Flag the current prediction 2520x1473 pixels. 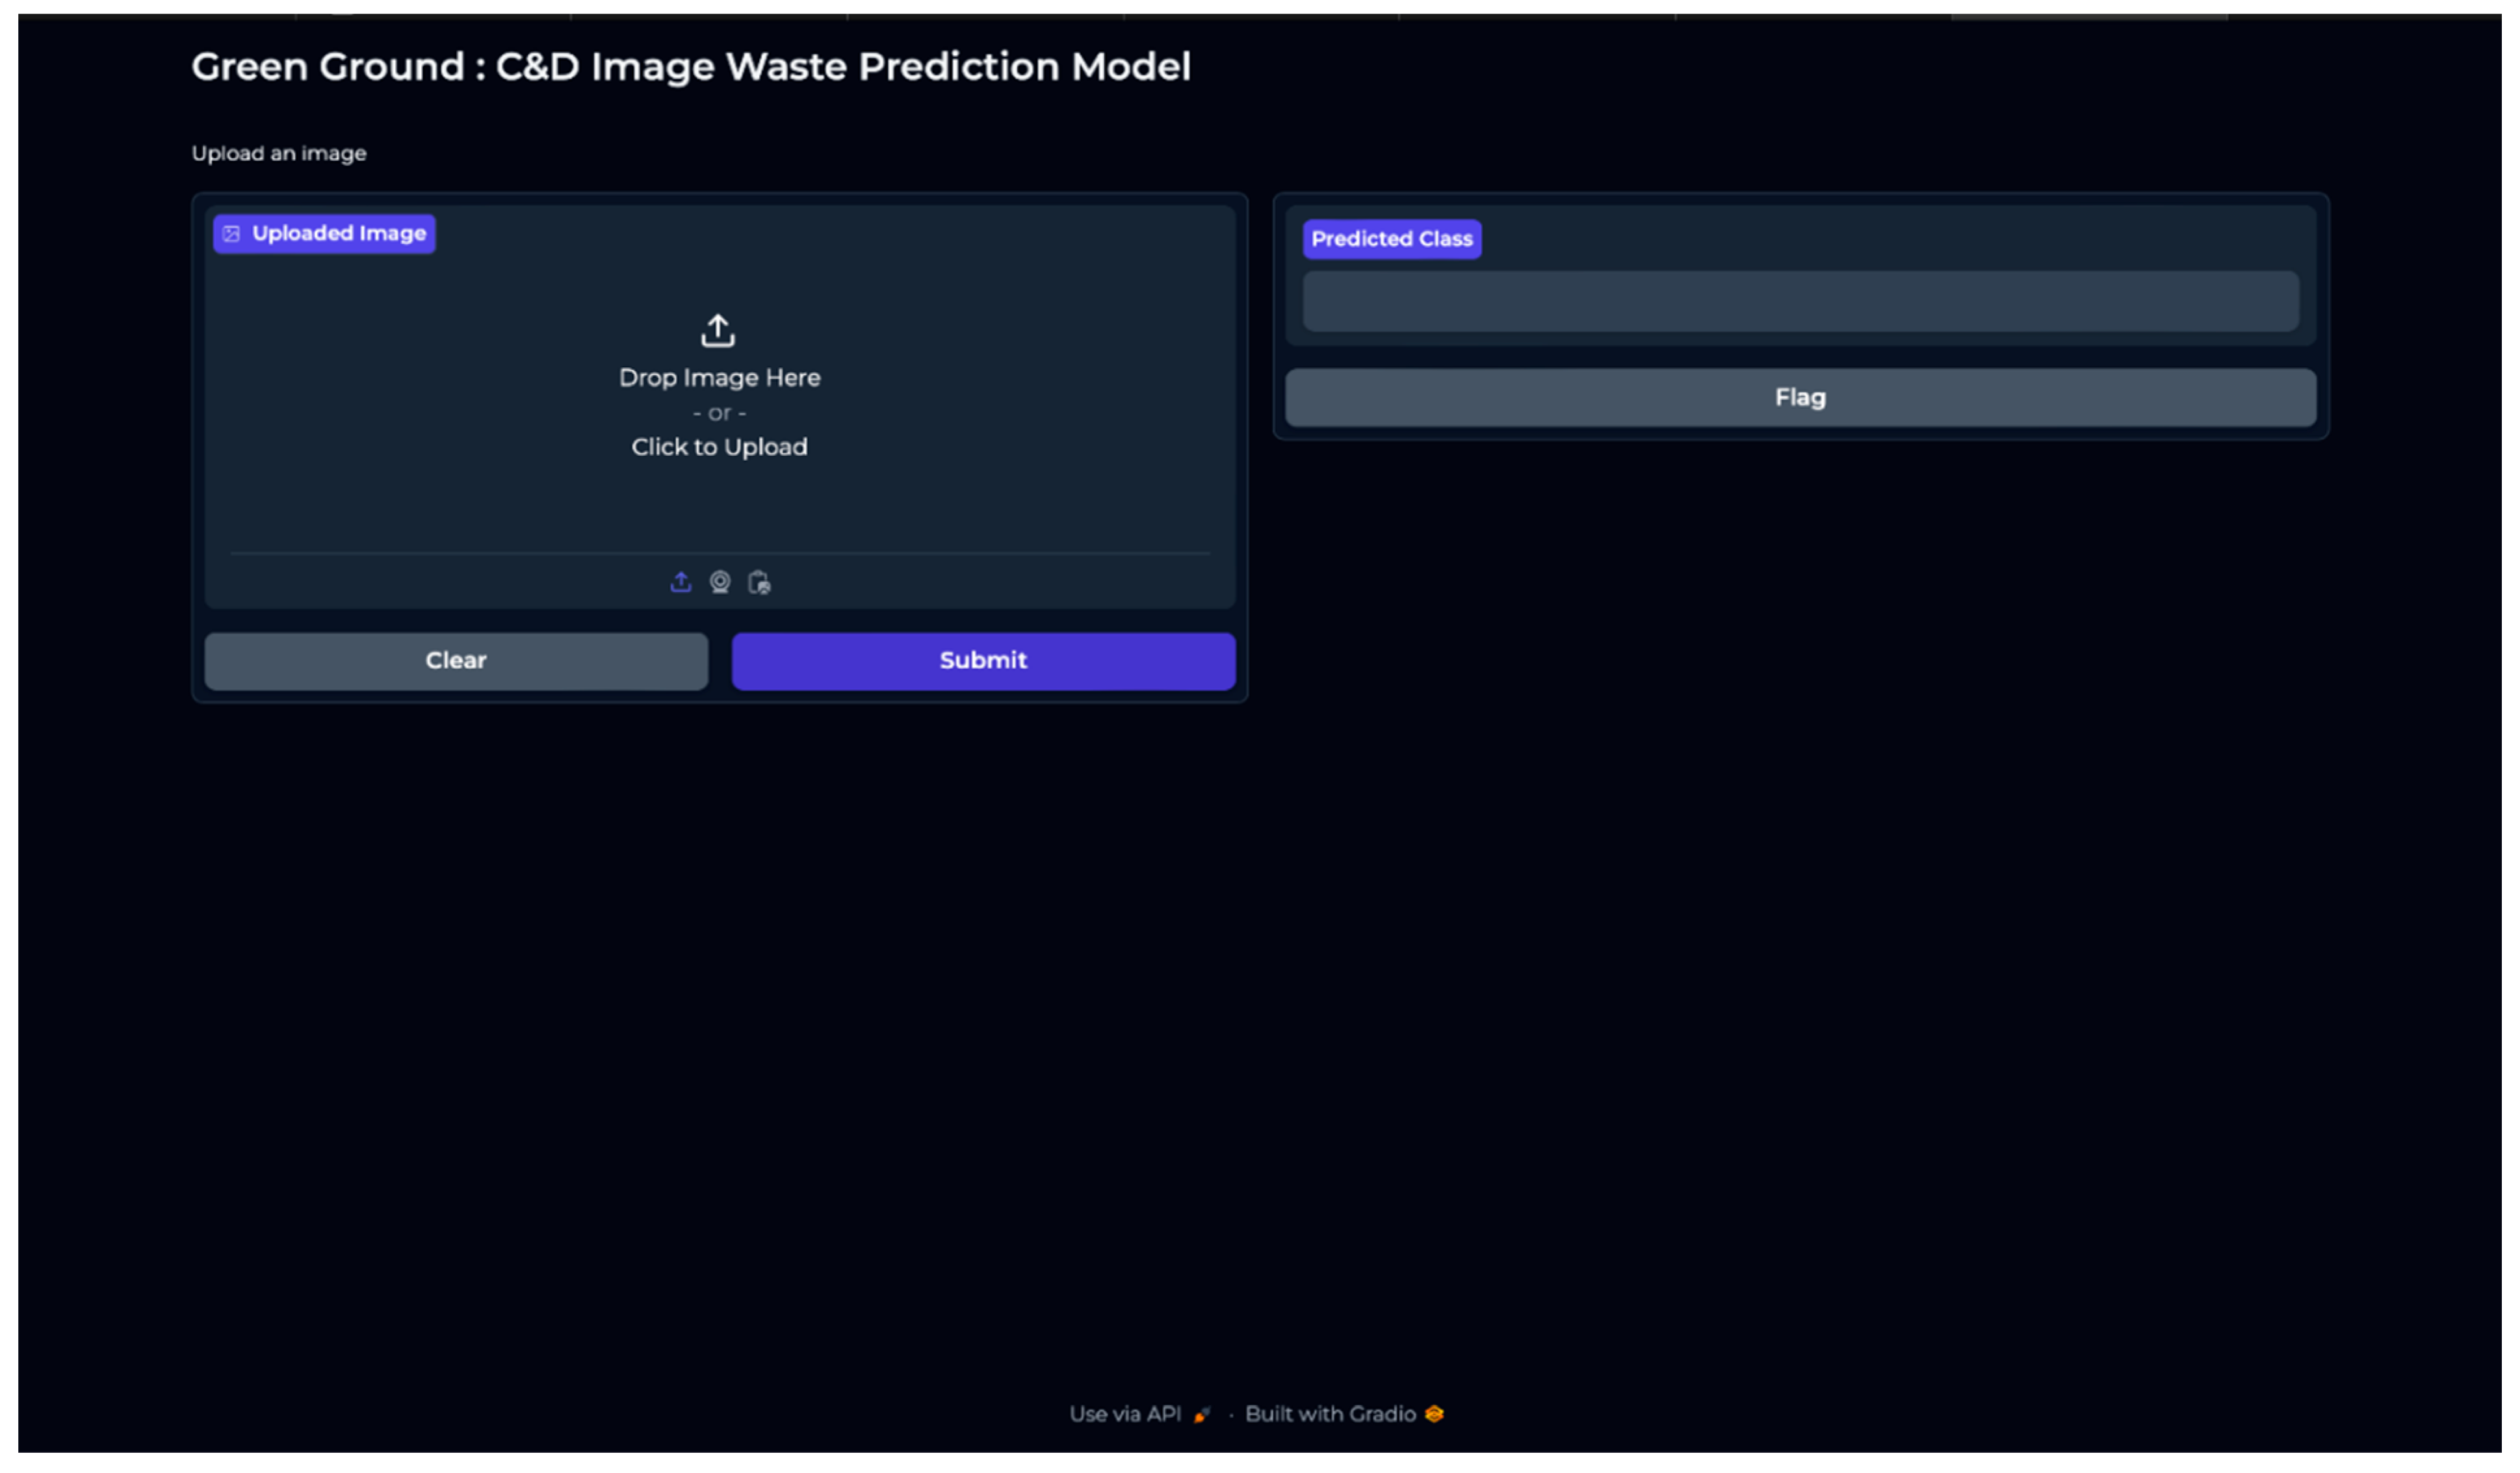(x=1799, y=398)
